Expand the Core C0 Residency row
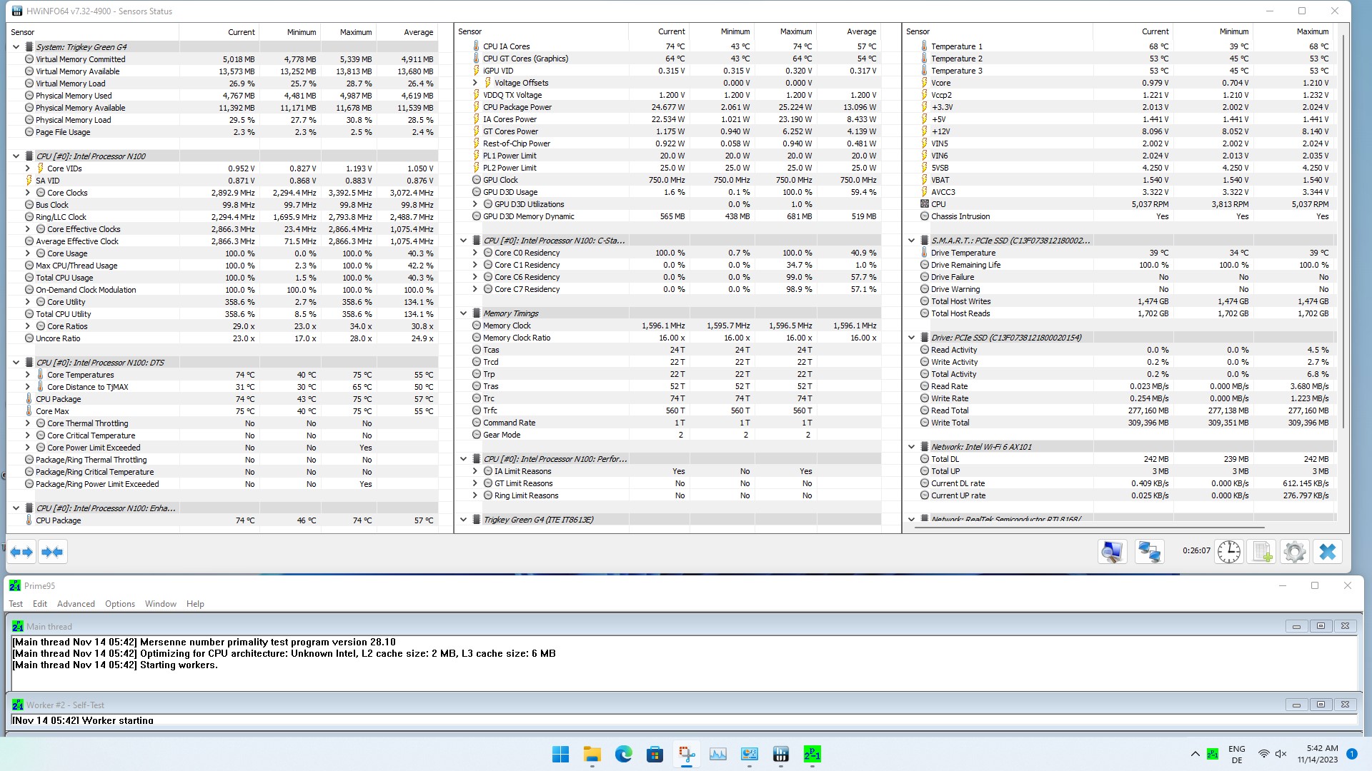The image size is (1372, 771). click(474, 253)
